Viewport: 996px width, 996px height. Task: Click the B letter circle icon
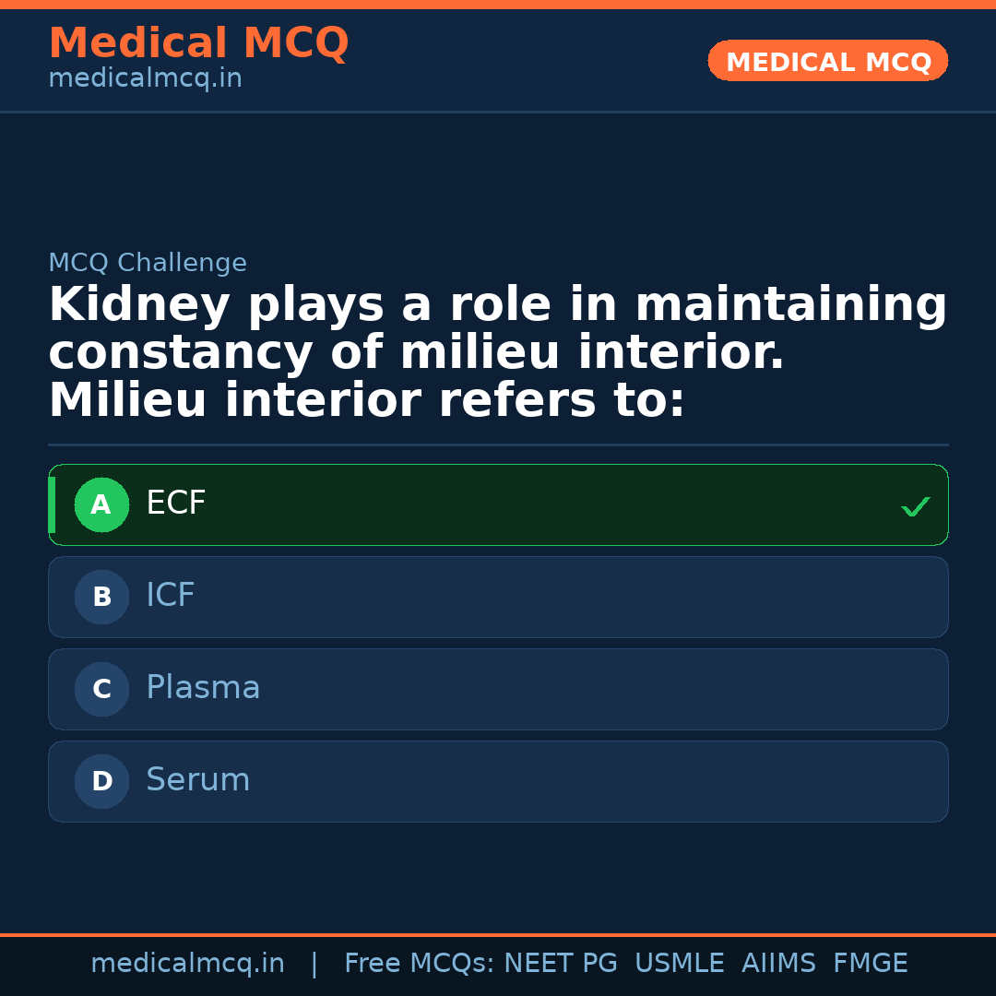click(x=101, y=598)
